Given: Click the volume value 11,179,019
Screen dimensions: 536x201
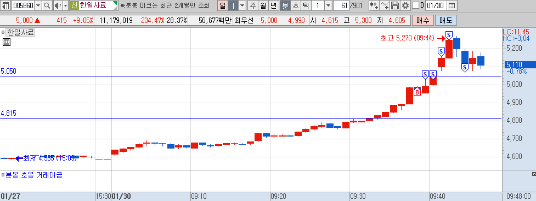Looking at the screenshot, I should 116,21.
